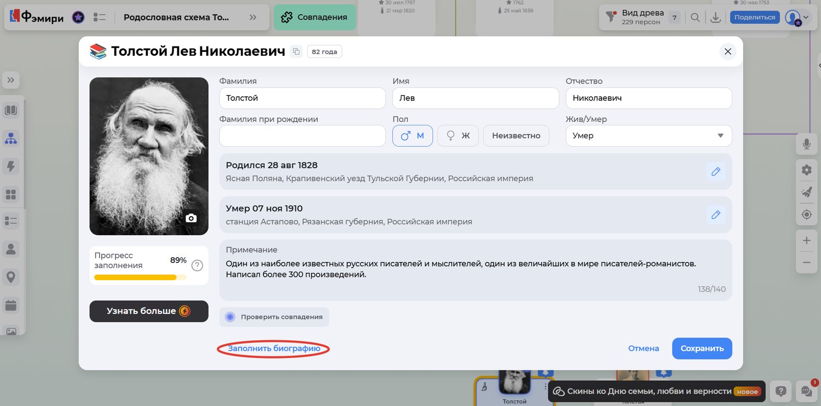Activate the microphone voice input button
The height and width of the screenshot is (406, 821).
[806, 144]
